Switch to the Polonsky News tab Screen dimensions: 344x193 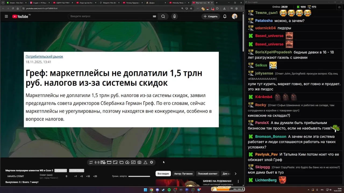179,3
